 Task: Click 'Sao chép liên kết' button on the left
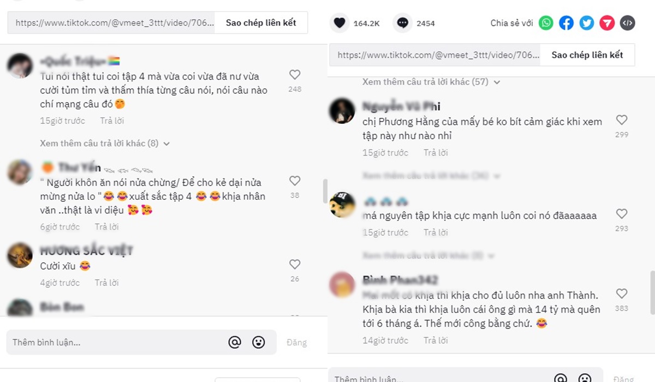pyautogui.click(x=261, y=23)
